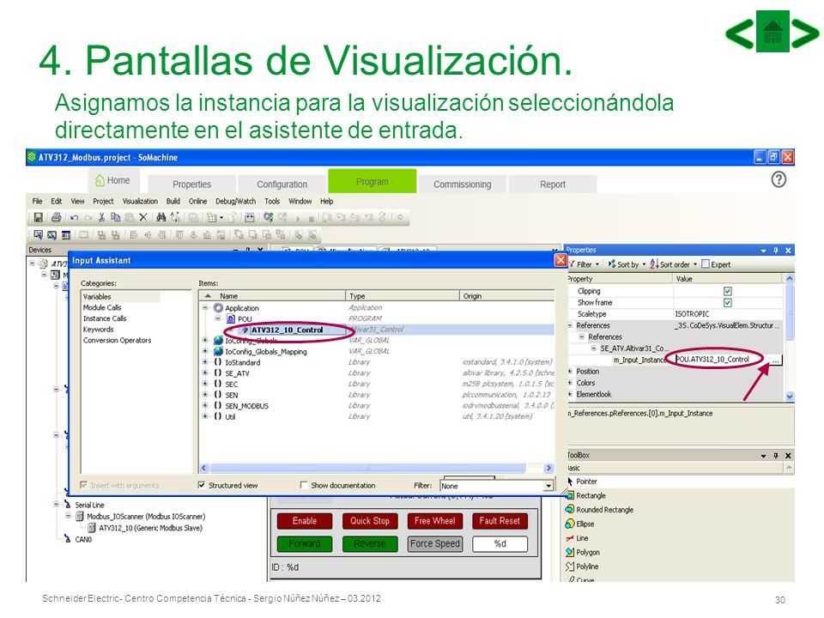Click the Copy icon in the toolbar

[116, 217]
